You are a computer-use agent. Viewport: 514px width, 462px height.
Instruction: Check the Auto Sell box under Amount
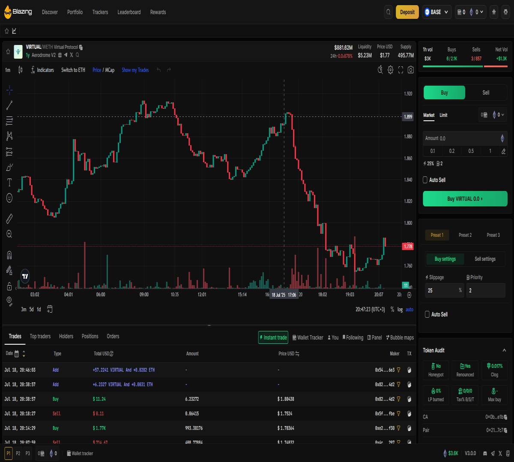425,180
